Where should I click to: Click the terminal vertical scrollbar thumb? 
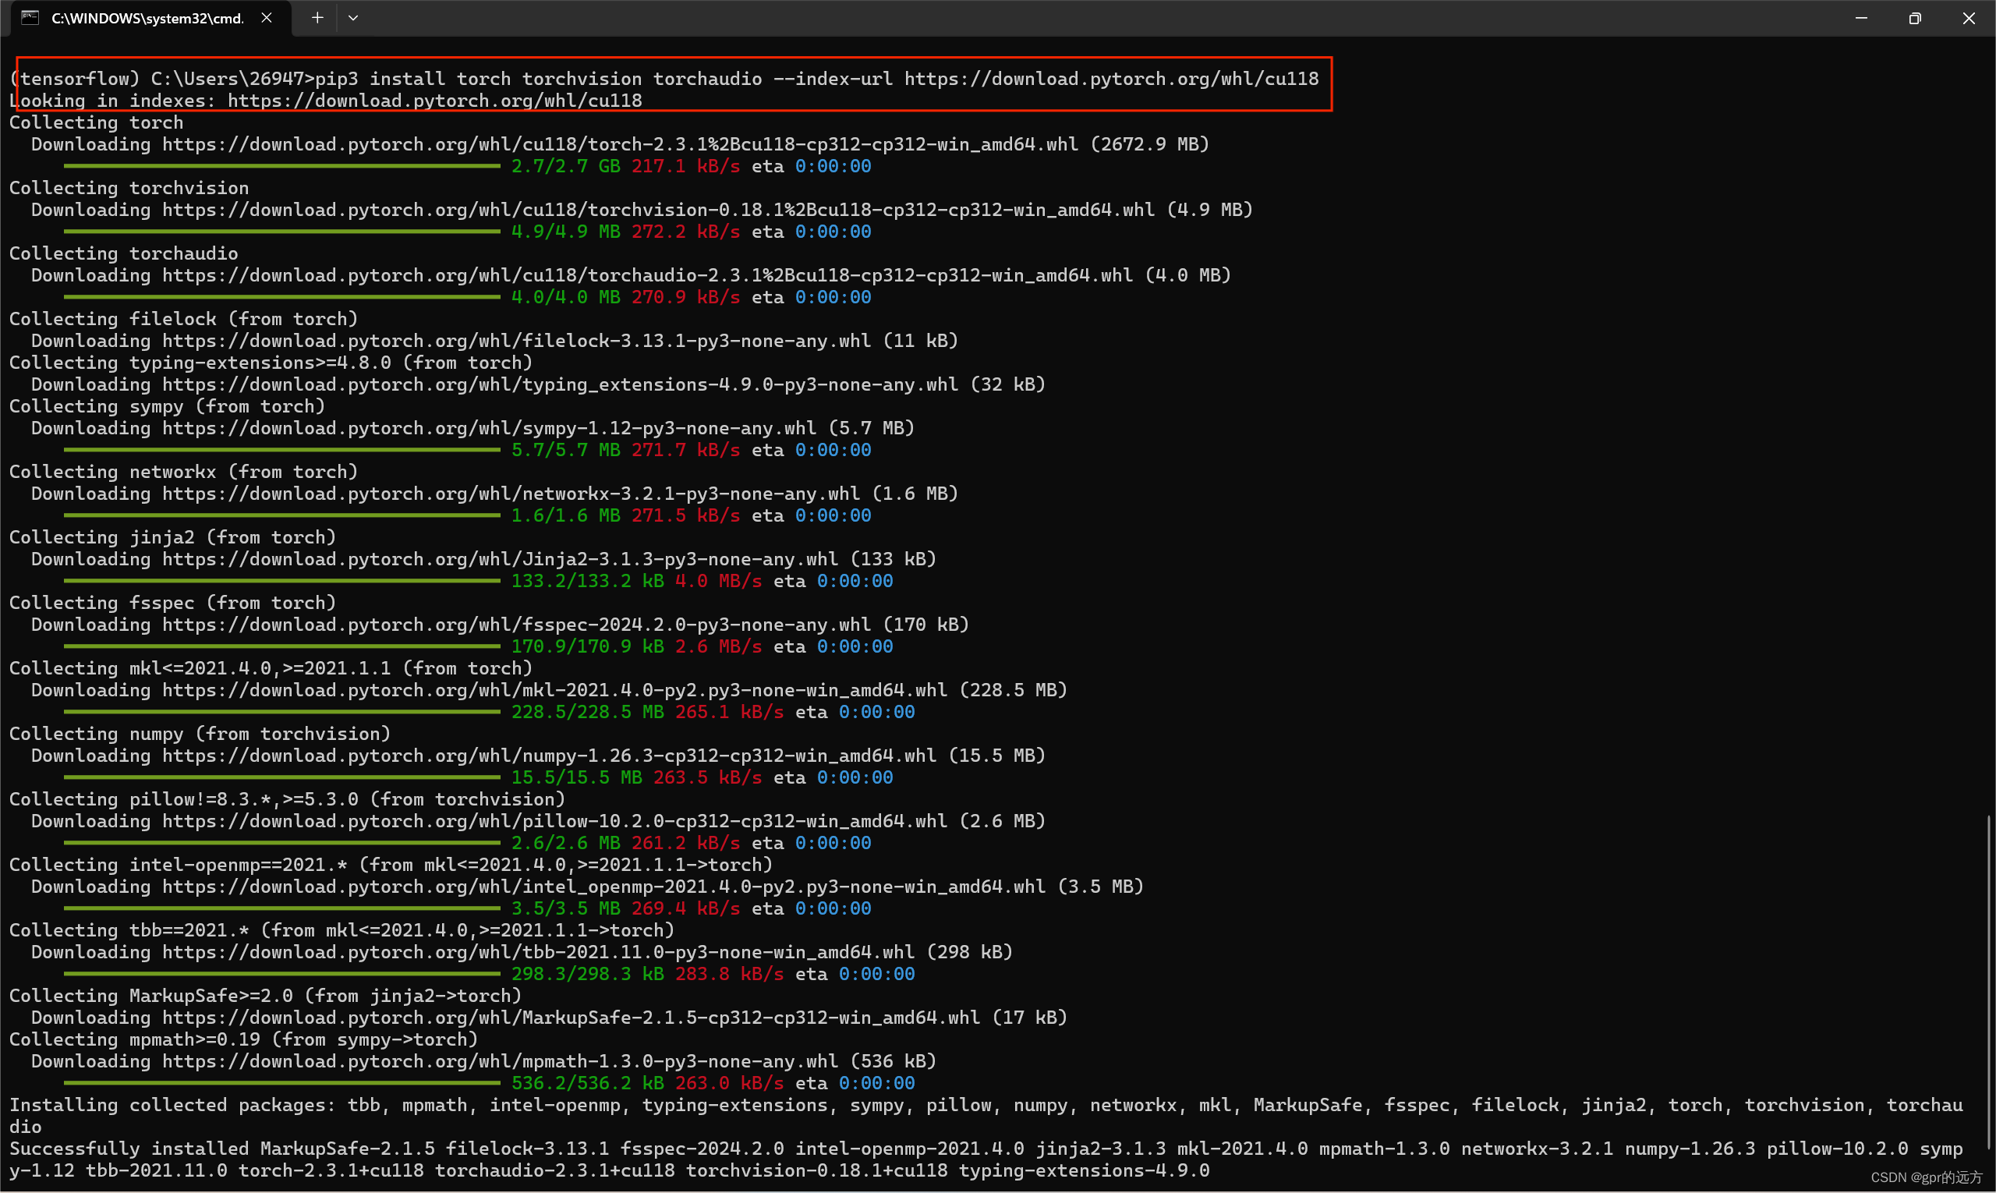(1988, 983)
